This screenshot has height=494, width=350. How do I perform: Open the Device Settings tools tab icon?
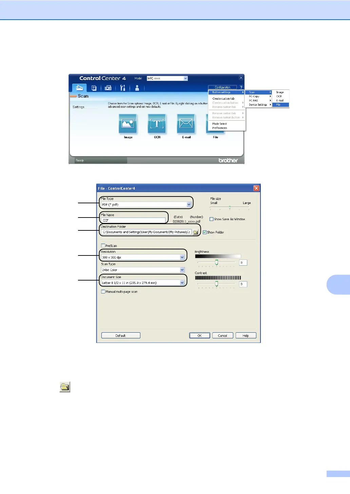(x=123, y=88)
